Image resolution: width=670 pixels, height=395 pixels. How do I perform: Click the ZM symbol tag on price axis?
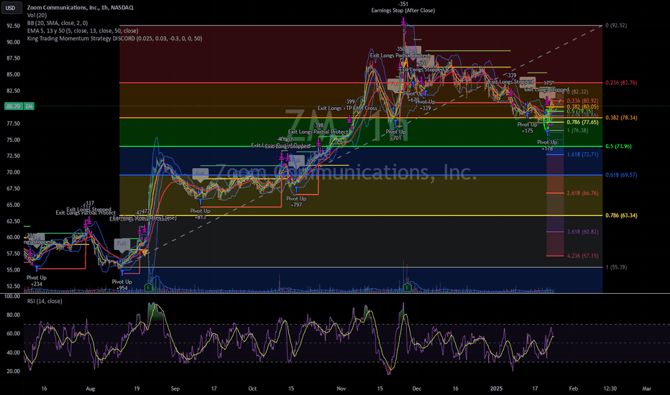pyautogui.click(x=29, y=106)
